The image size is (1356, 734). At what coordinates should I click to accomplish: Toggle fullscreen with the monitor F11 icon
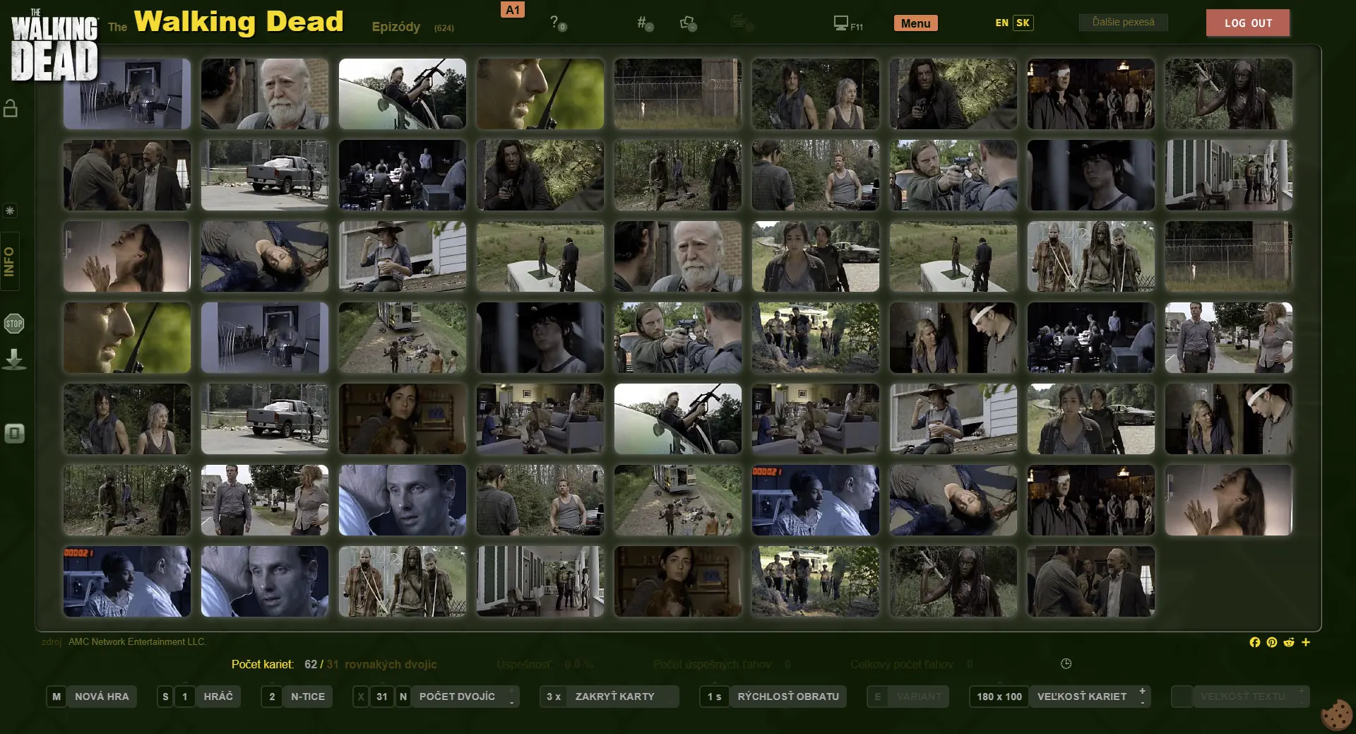(x=847, y=24)
